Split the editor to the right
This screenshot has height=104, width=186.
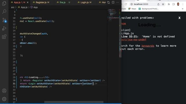tap(113, 2)
